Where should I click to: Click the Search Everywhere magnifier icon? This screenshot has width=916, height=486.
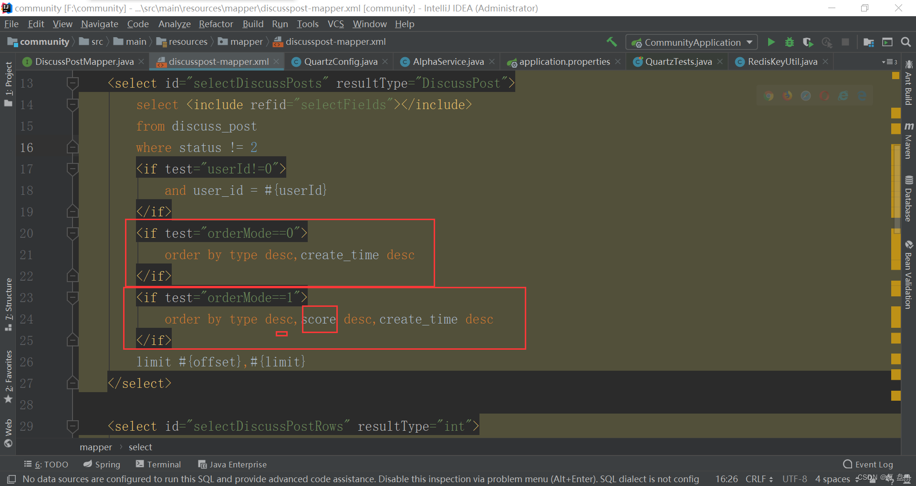coord(906,42)
